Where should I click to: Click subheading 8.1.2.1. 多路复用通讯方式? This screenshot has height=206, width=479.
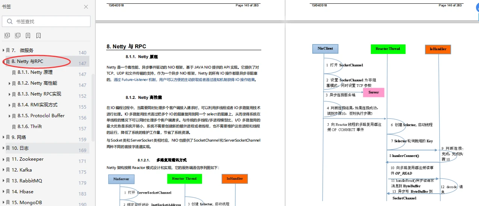point(162,160)
